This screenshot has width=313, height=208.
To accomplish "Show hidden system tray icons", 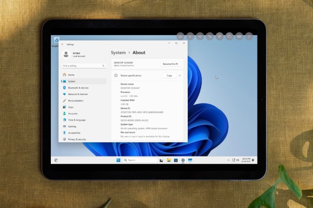I will click(228, 160).
